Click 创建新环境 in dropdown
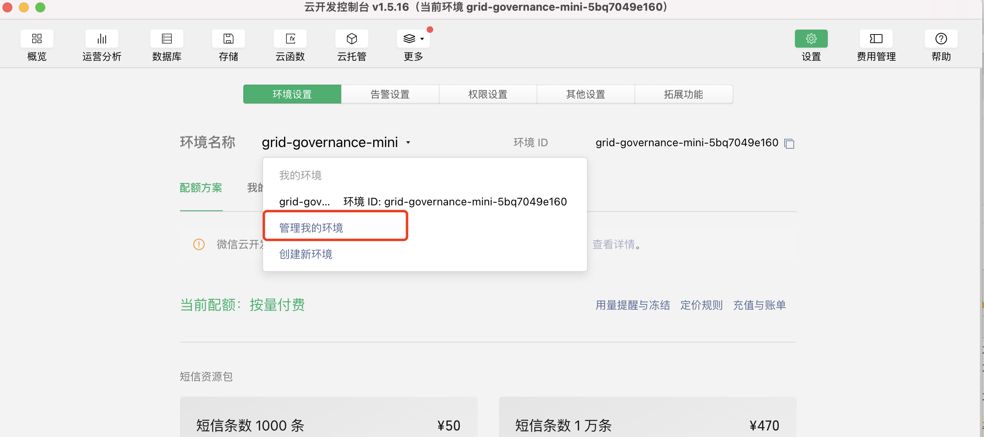Image resolution: width=984 pixels, height=437 pixels. tap(306, 254)
